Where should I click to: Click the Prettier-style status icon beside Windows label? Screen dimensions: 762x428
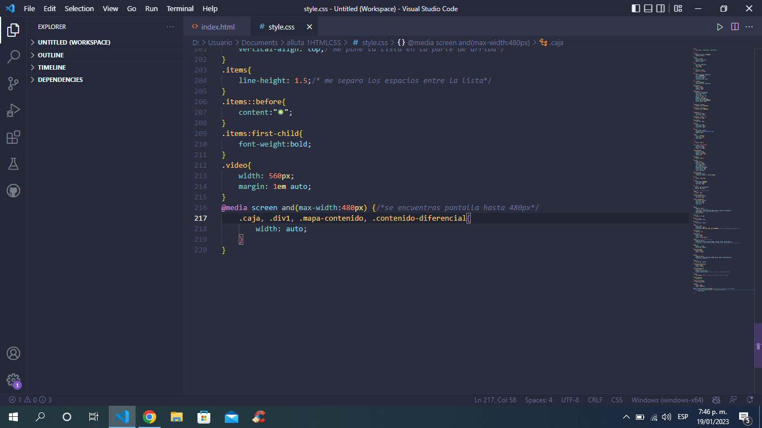[717, 400]
